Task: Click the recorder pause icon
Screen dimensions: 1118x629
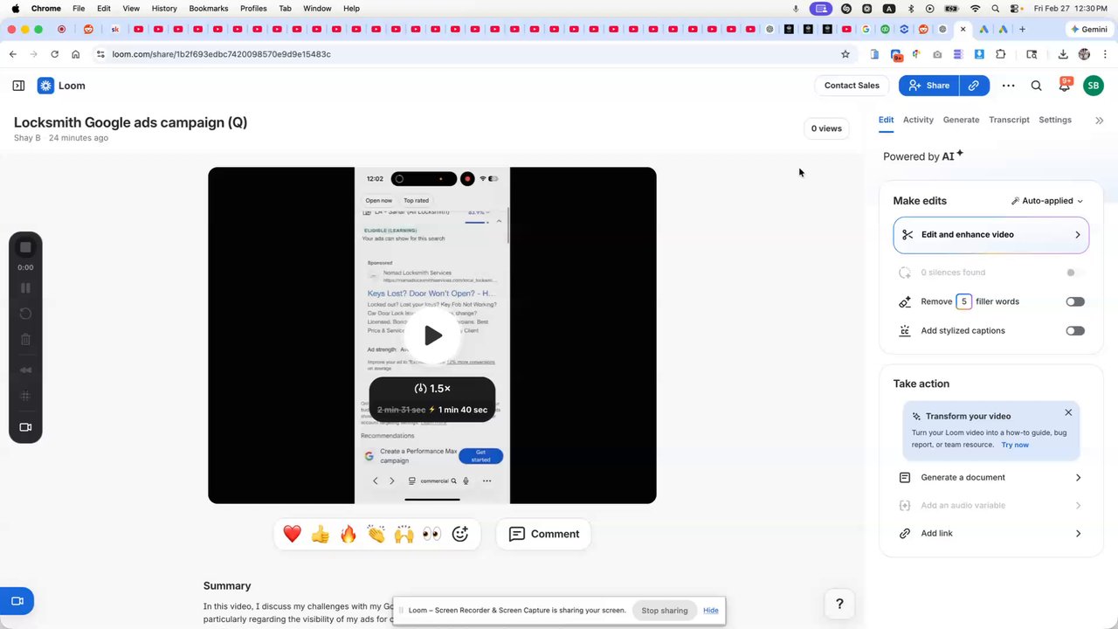Action: (x=25, y=287)
